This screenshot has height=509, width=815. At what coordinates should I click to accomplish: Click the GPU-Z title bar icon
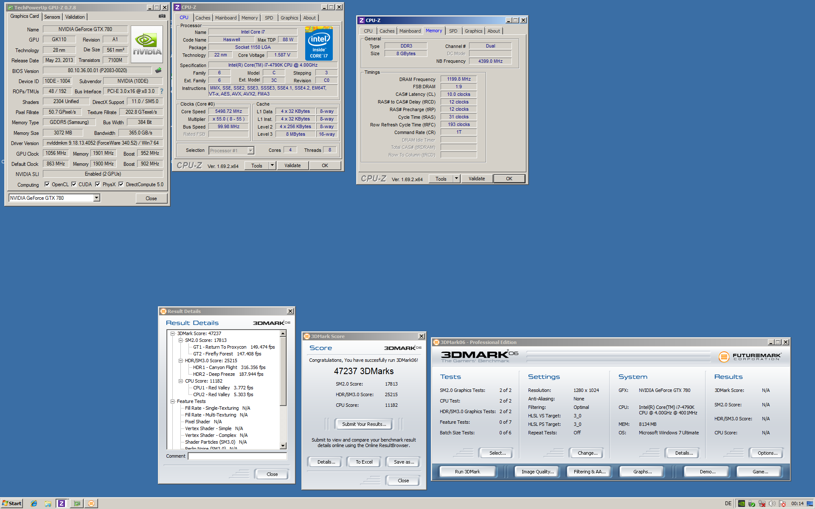tap(10, 8)
